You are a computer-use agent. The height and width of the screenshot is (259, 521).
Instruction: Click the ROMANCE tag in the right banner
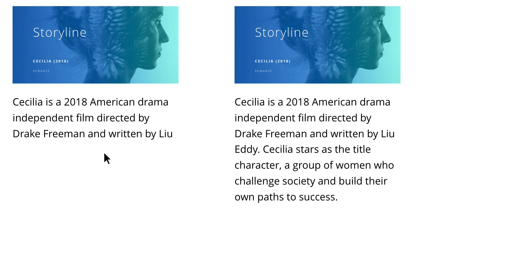point(263,71)
